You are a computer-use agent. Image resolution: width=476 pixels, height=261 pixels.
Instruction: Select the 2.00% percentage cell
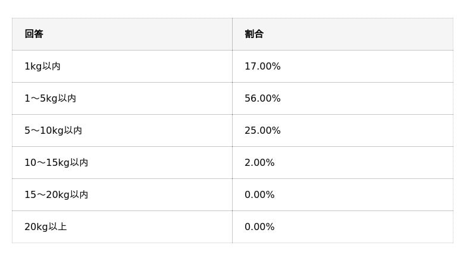click(x=259, y=162)
